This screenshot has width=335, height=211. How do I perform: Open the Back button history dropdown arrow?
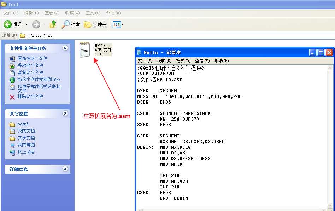26,24
